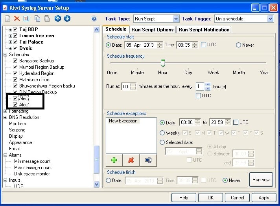Select the Scripting tree item
The width and height of the screenshot is (280, 206).
tap(17, 130)
